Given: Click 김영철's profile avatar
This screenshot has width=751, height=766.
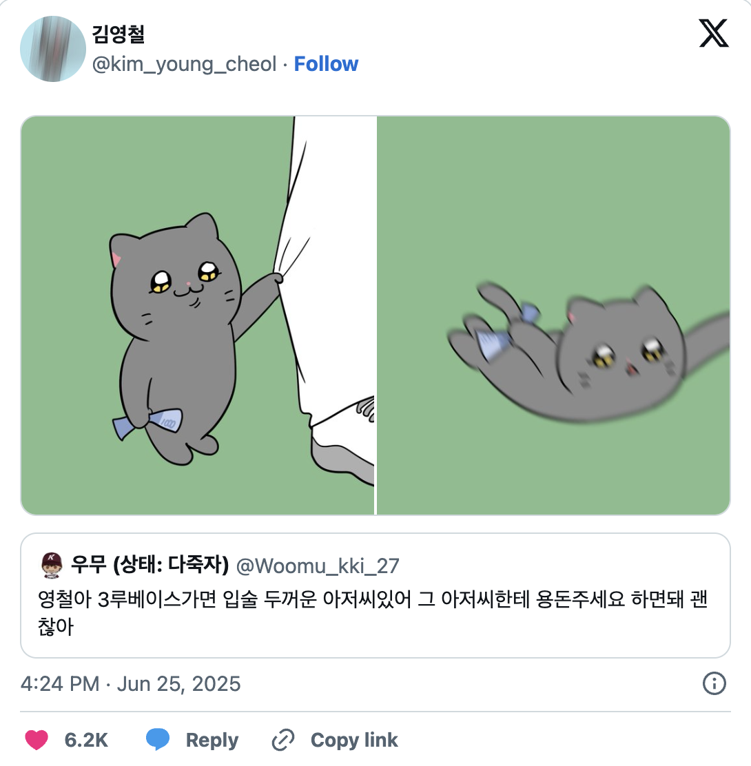Looking at the screenshot, I should pyautogui.click(x=52, y=49).
